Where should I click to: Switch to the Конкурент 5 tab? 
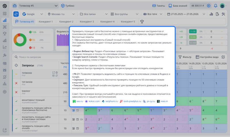(x=128, y=22)
